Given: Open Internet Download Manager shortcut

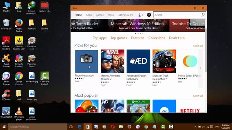Looking at the screenshot, I should pyautogui.click(x=32, y=8).
